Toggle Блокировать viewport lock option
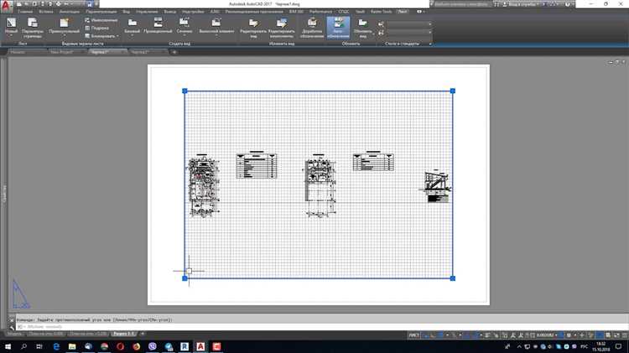This screenshot has height=353, width=629. point(101,36)
